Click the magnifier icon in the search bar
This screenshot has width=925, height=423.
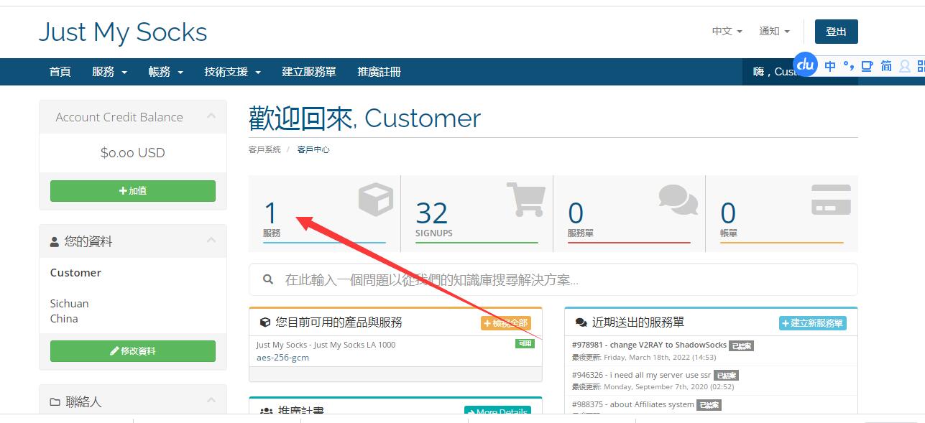click(268, 279)
